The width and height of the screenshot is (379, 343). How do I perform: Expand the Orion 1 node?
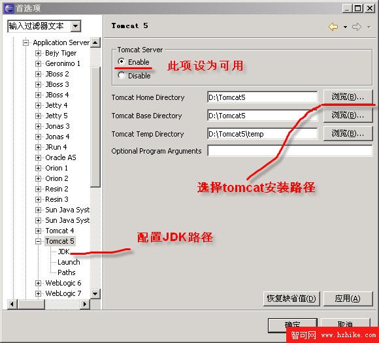(x=38, y=168)
